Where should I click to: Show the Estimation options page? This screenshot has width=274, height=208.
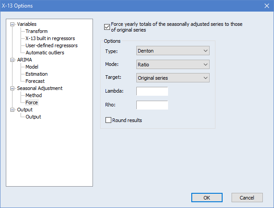(x=37, y=74)
